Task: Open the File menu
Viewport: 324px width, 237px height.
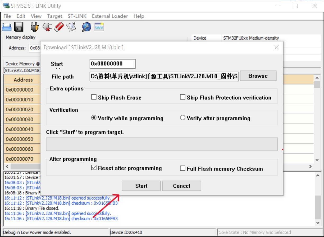Action: pos(7,16)
